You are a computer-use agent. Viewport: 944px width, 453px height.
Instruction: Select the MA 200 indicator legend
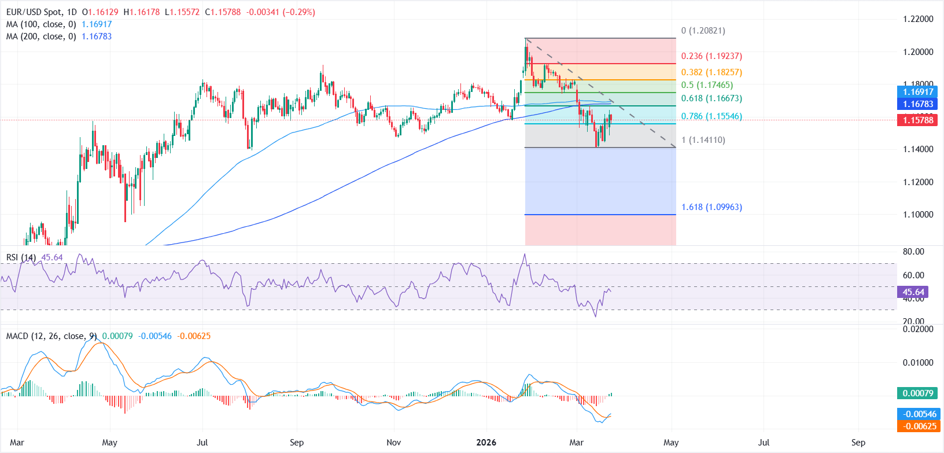[x=40, y=36]
